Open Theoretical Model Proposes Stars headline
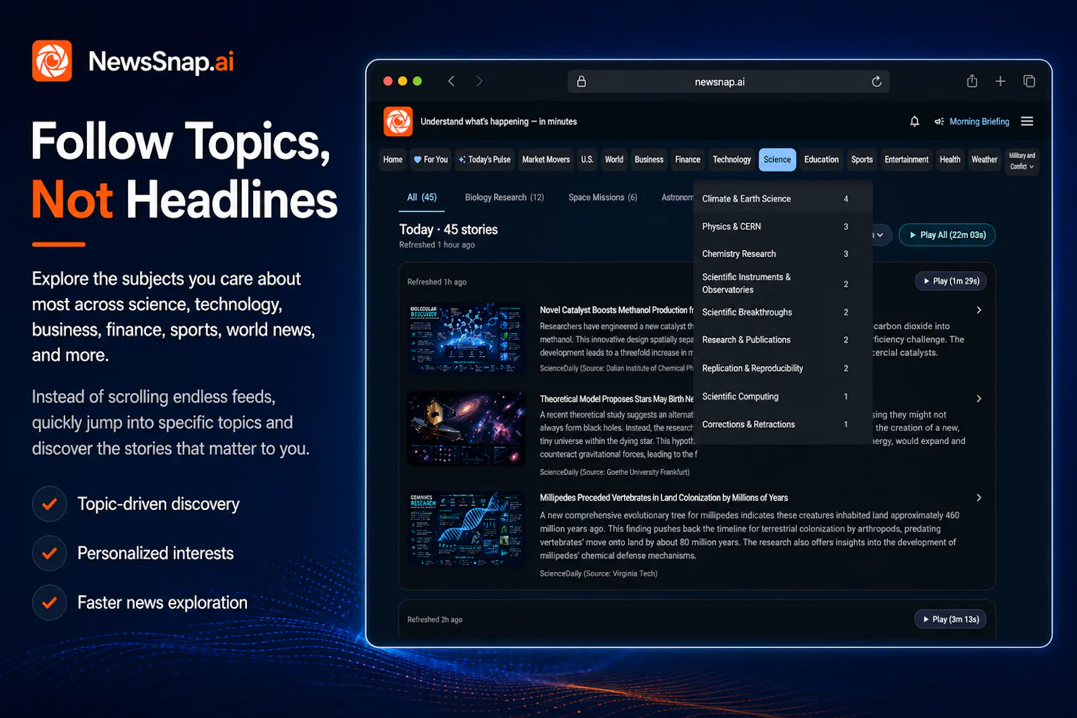This screenshot has height=718, width=1077. tap(617, 399)
